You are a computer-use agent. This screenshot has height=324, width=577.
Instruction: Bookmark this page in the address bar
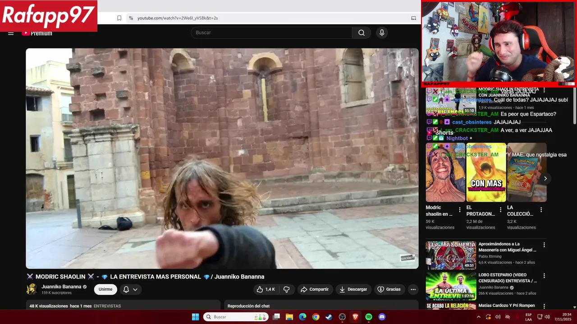(119, 18)
